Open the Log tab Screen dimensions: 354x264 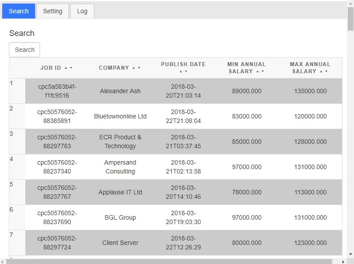[x=82, y=11]
